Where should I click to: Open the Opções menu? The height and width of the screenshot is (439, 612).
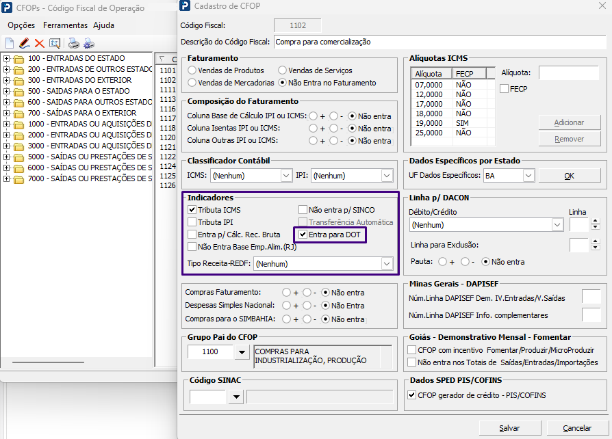click(x=21, y=25)
